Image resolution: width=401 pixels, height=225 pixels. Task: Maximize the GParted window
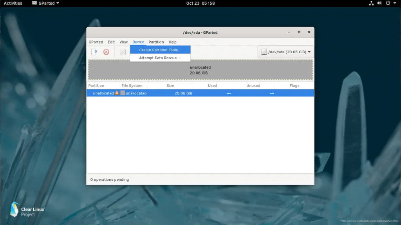tap(299, 32)
